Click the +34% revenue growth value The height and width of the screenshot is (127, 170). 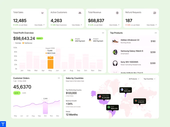point(69,104)
